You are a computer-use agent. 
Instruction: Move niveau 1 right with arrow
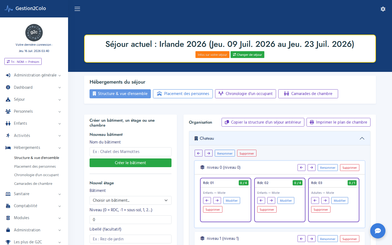click(311, 239)
